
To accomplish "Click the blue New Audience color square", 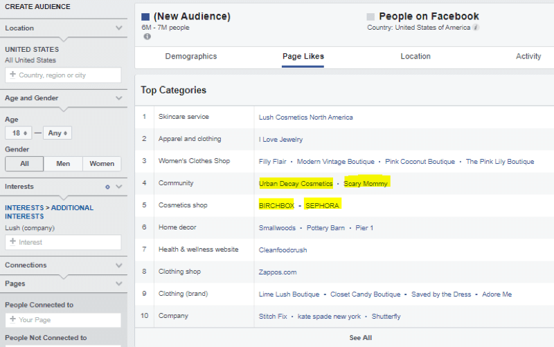I will coord(145,17).
